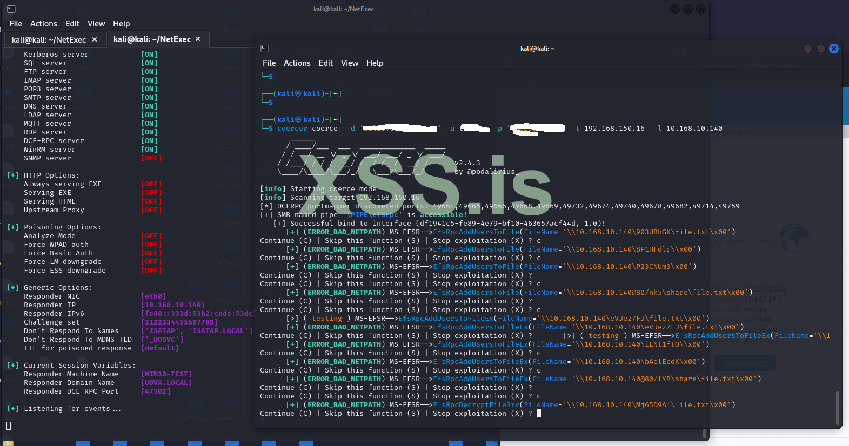Click the [WIN10-TEST] machine name value
Viewport: 849px width, 446px height.
[x=166, y=374]
